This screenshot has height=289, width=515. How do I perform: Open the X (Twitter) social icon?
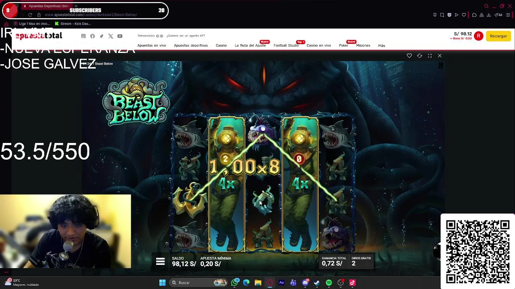click(111, 36)
